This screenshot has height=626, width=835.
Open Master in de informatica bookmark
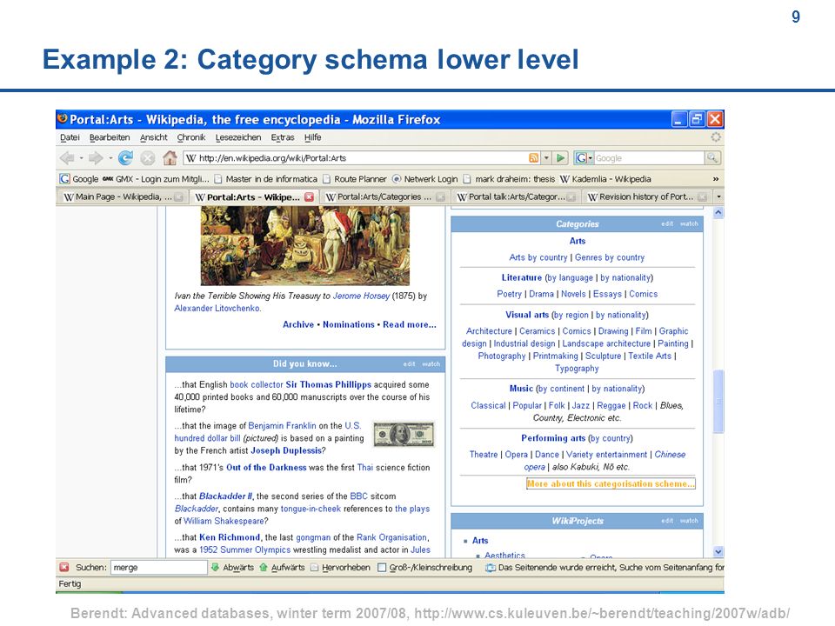click(x=266, y=179)
